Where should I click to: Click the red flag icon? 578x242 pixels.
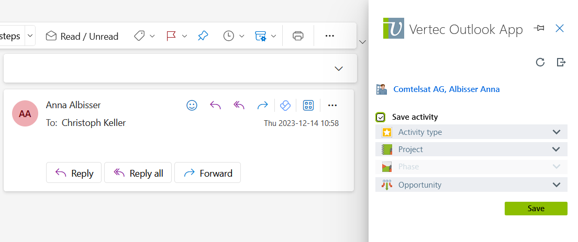[171, 36]
